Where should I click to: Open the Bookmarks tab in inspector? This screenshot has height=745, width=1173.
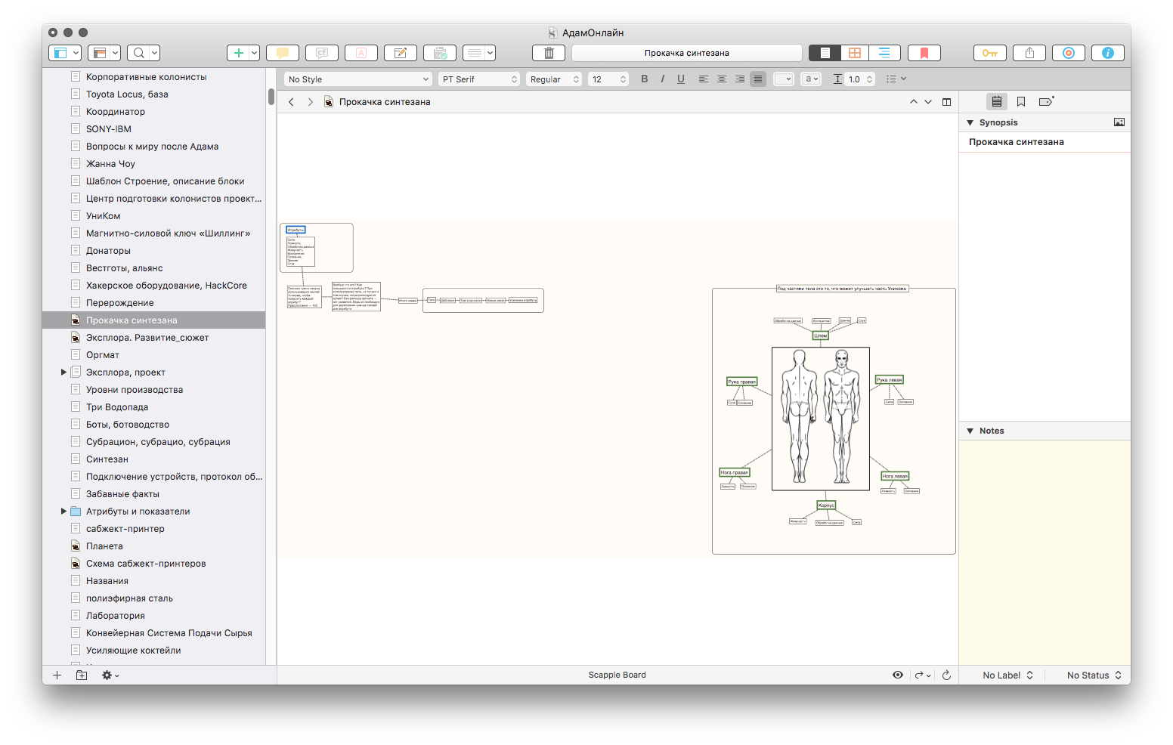(x=1020, y=101)
